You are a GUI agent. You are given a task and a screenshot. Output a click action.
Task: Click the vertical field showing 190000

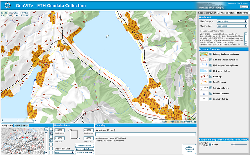coord(88,138)
